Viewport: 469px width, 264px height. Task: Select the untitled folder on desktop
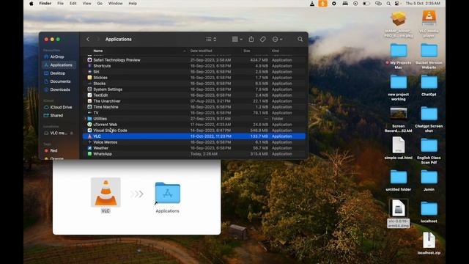399,180
